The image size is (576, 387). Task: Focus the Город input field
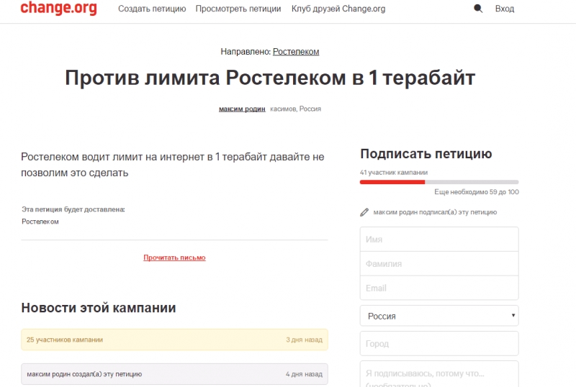pyautogui.click(x=439, y=344)
